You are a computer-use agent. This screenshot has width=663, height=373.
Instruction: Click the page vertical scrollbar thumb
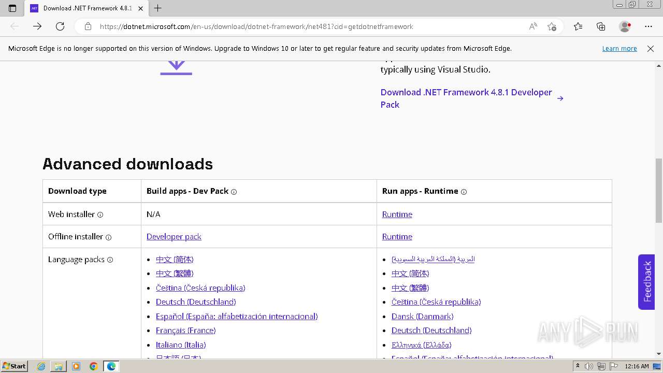pos(659,191)
